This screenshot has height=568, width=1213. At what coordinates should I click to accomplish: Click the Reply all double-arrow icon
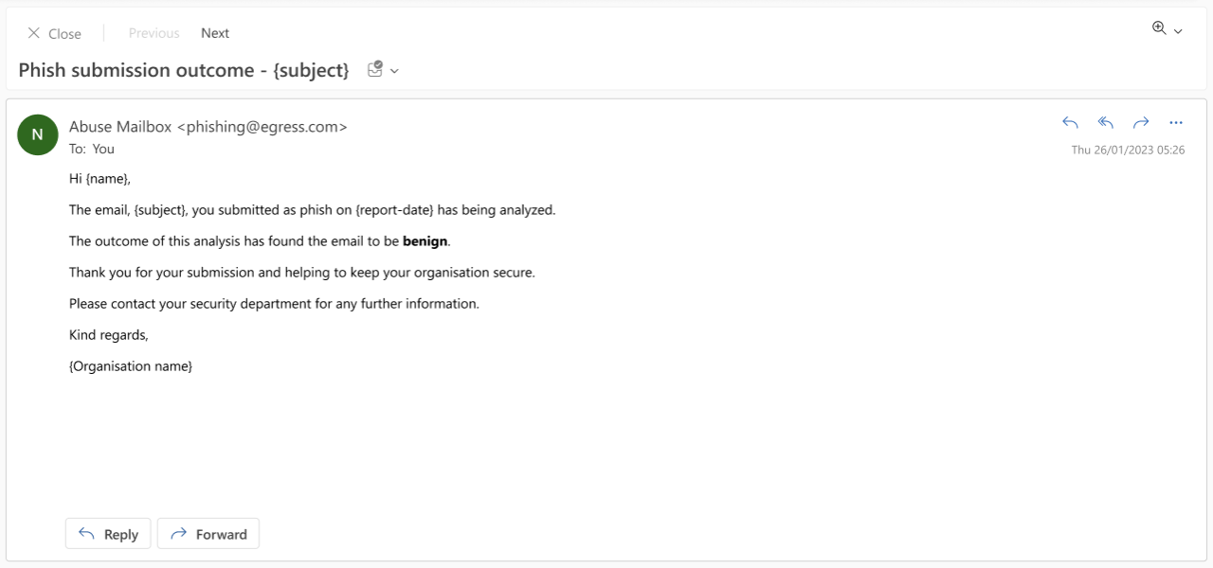coord(1105,122)
